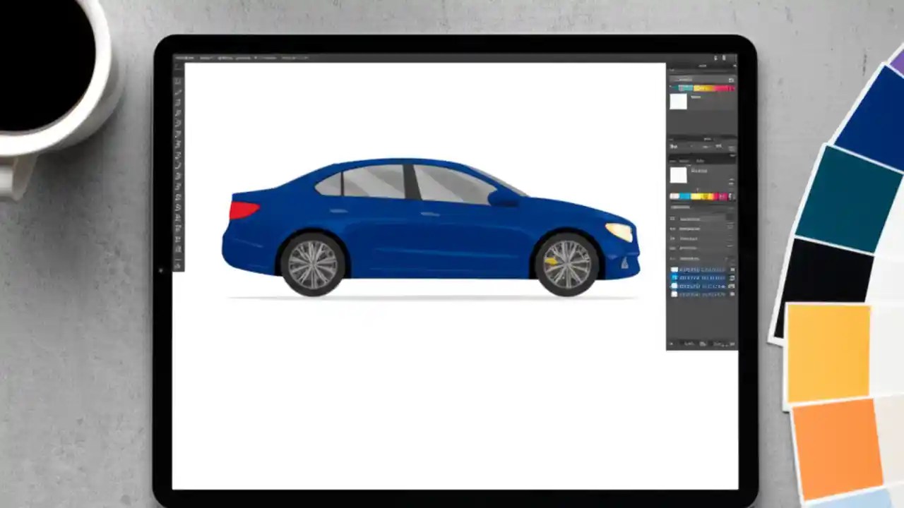Viewport: 904px width, 508px height.
Task: Click the white layer thumbnail in the panel
Action: (674, 294)
